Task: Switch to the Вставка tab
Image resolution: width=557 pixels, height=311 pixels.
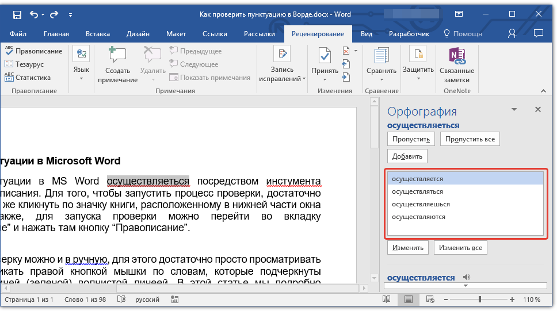Action: pyautogui.click(x=98, y=34)
